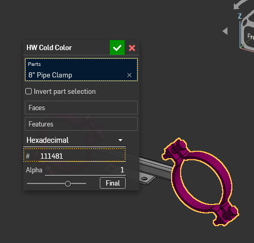Enable Invert part selection checkbox
This screenshot has width=254, height=243.
point(29,91)
